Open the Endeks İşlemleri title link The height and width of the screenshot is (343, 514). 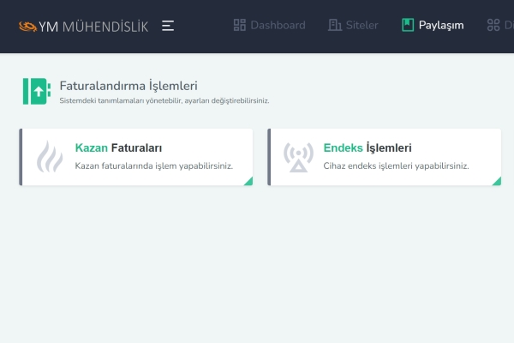click(368, 147)
